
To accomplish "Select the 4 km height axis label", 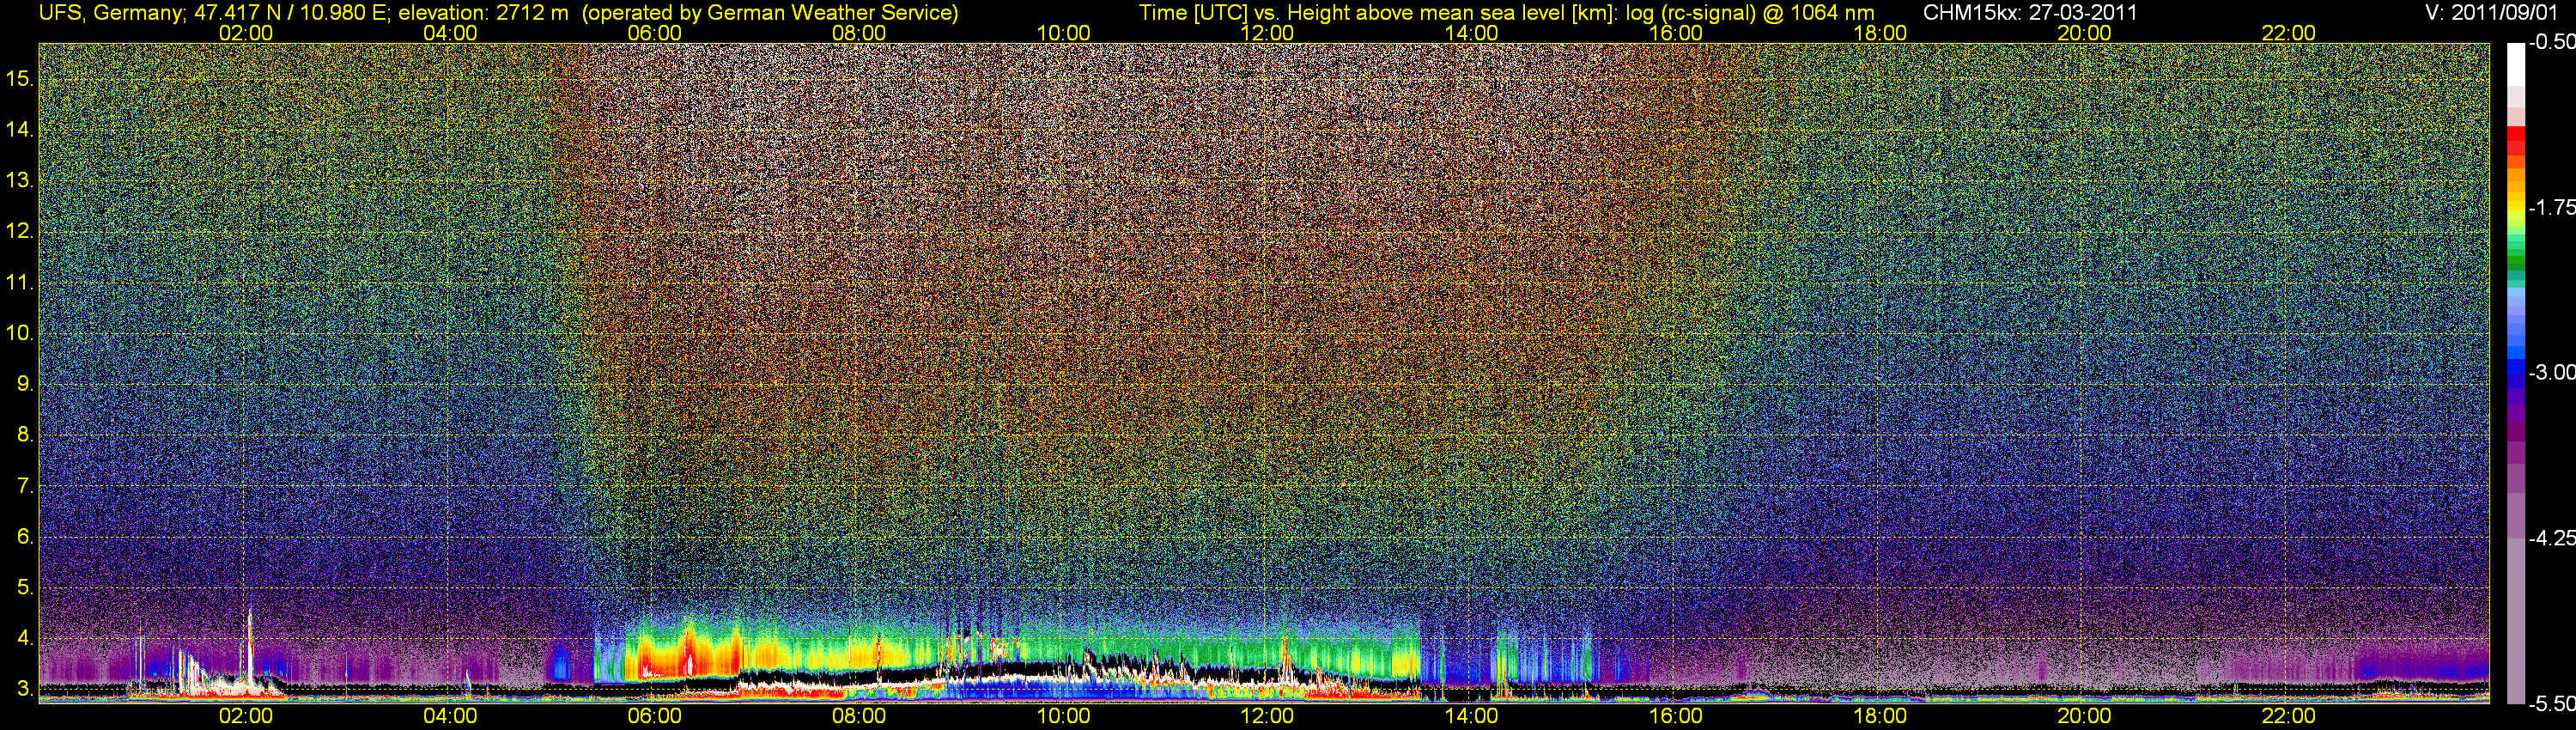I will [x=24, y=638].
